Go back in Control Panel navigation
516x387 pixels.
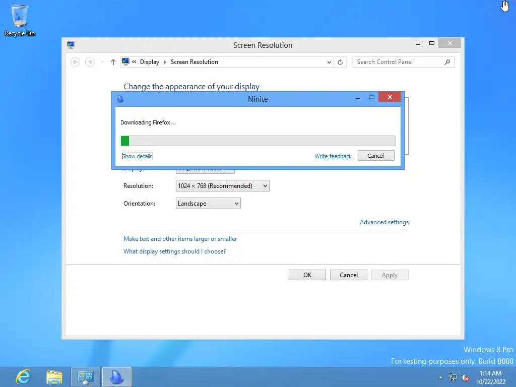(x=76, y=62)
